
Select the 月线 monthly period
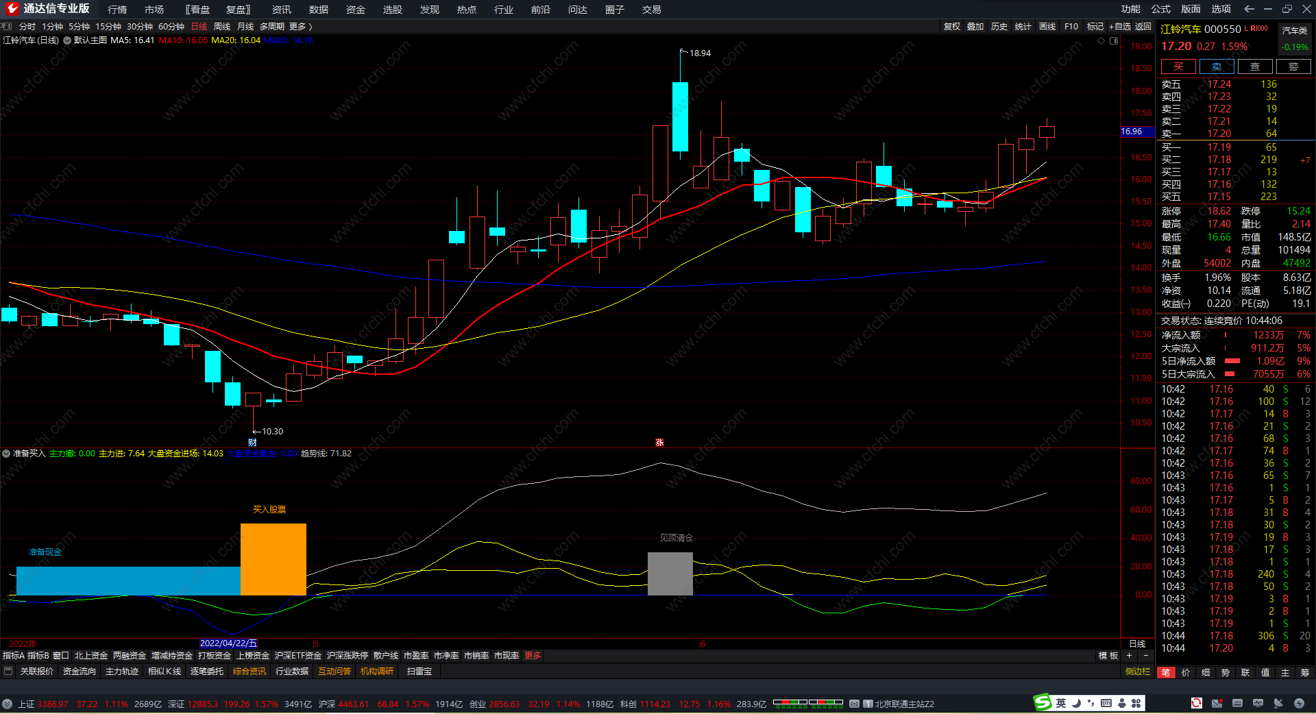245,27
